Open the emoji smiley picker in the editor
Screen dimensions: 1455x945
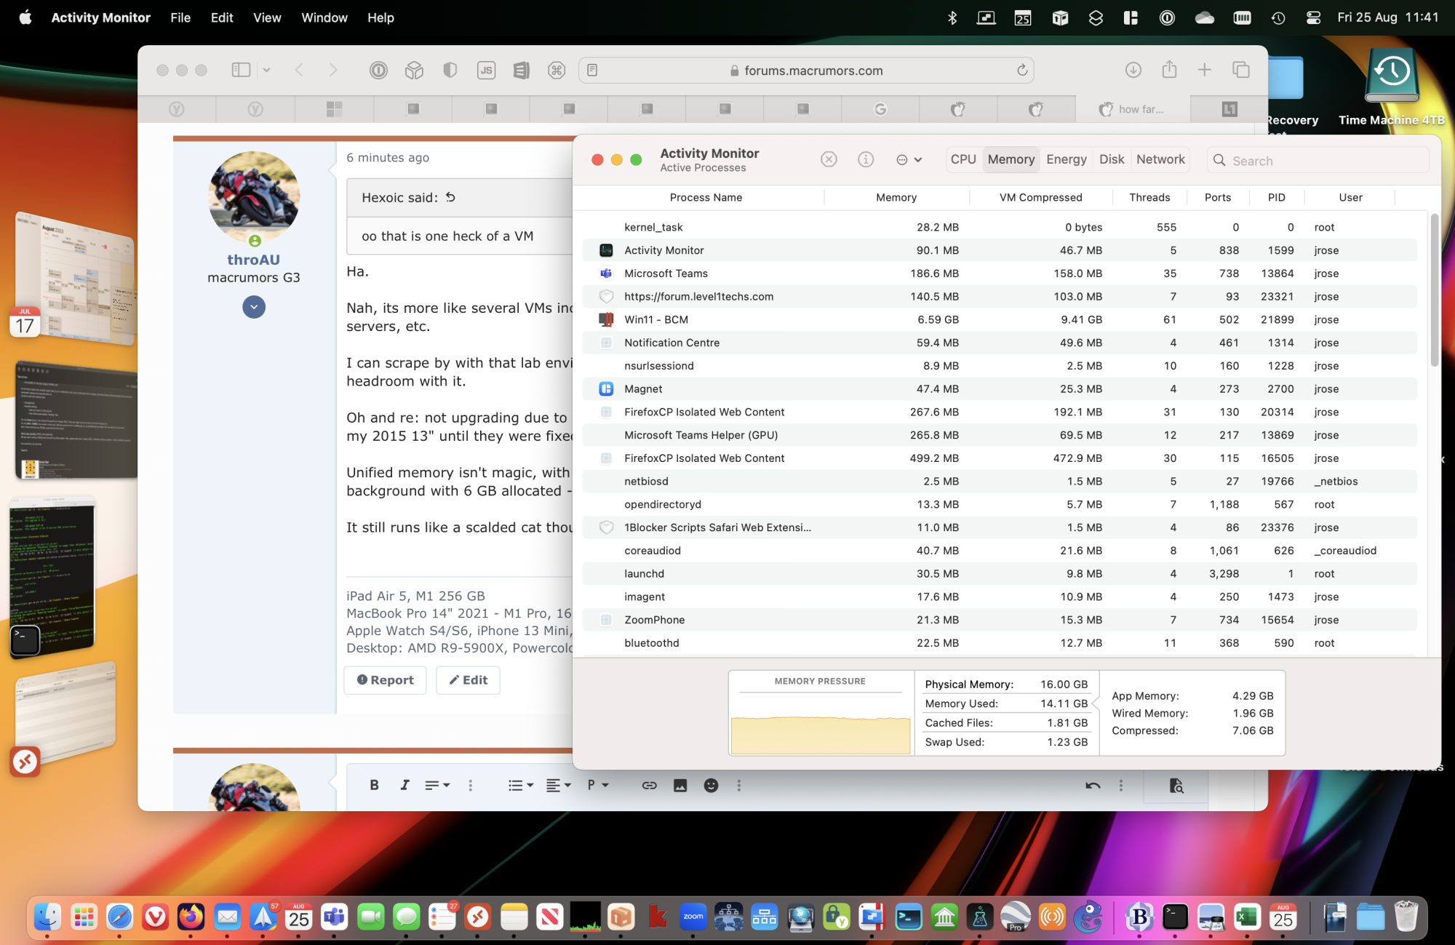[x=711, y=785]
